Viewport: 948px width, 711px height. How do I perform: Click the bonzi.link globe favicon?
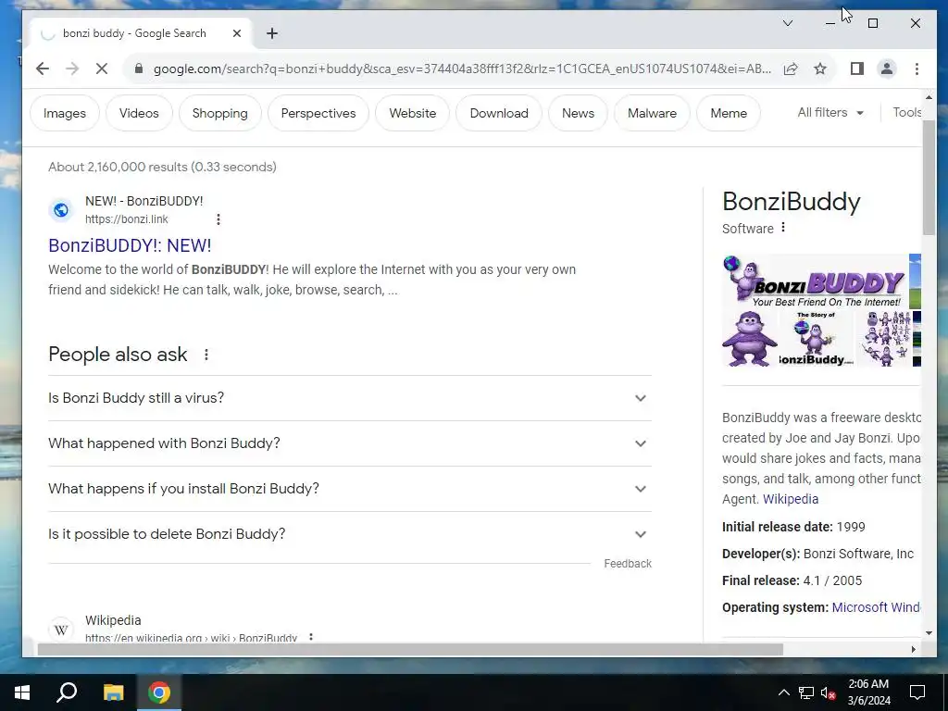point(61,210)
